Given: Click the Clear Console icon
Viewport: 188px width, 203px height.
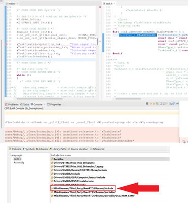Looking at the screenshot, I should (x=161, y=104).
